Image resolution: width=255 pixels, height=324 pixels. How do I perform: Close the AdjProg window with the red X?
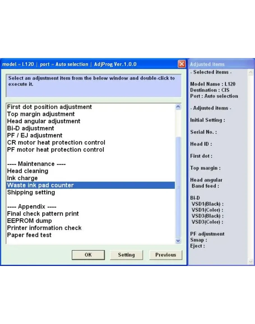182,64
